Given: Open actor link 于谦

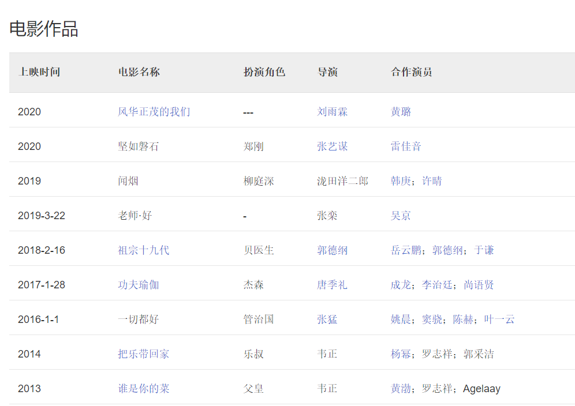Looking at the screenshot, I should [484, 250].
